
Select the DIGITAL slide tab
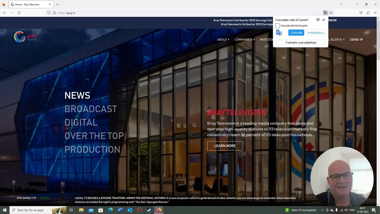coord(81,122)
